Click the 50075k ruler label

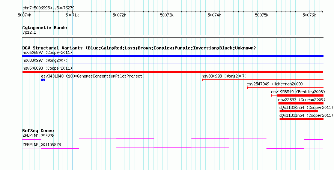point(262,15)
